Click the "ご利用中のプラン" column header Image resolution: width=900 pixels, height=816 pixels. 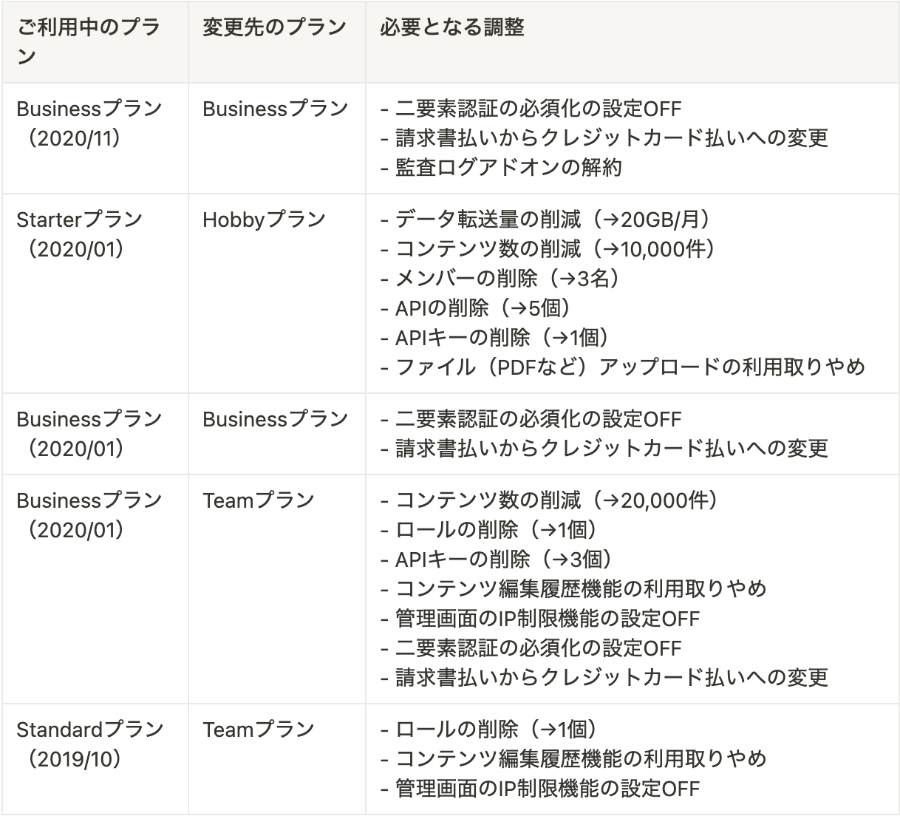point(89,41)
